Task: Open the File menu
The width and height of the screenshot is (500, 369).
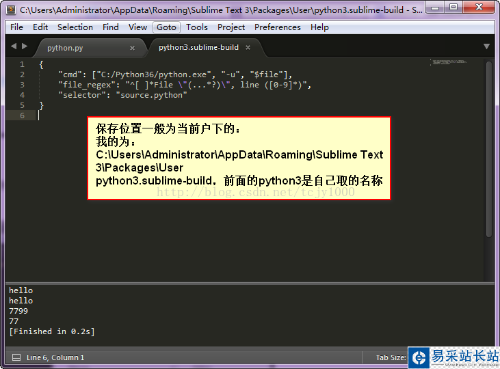Action: tap(16, 27)
